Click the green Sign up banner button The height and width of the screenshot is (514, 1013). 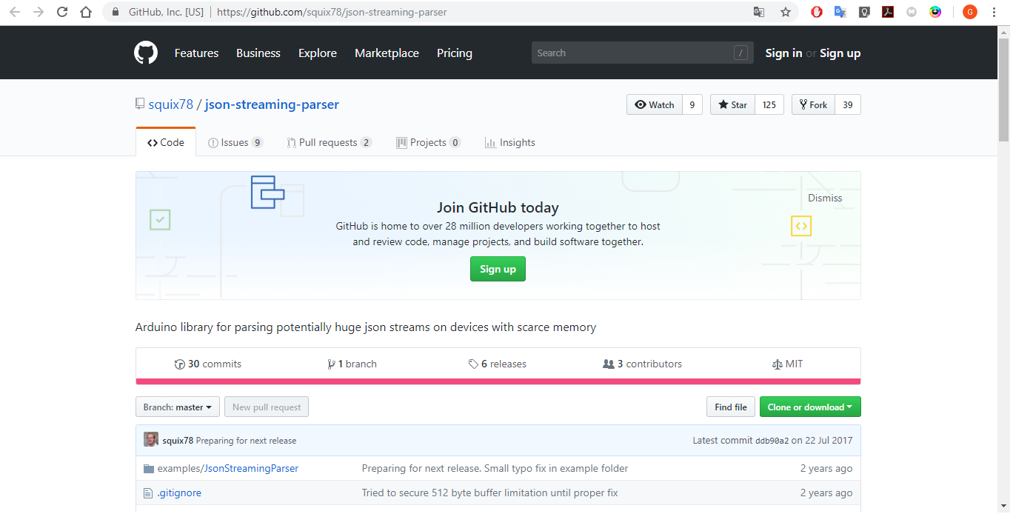point(498,269)
